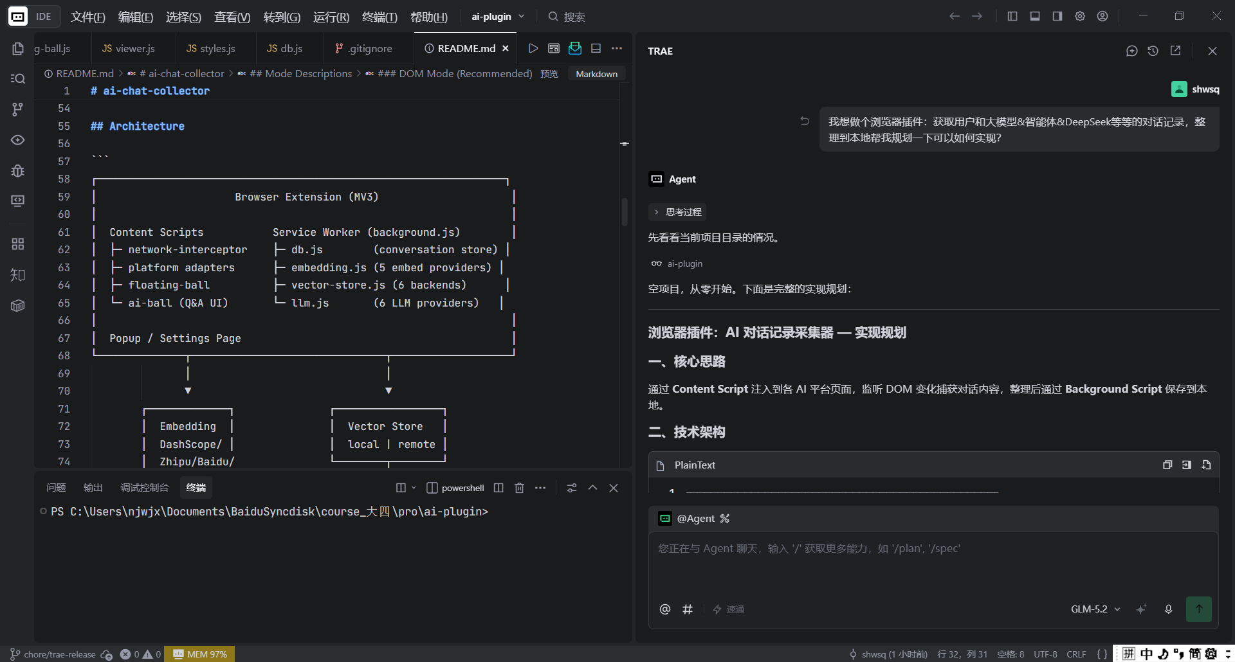Expand the 思考过程 thinking section
1235x662 pixels.
tap(677, 212)
